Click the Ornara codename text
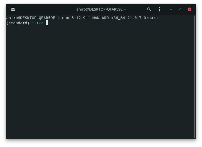This screenshot has width=202, height=147. (x=151, y=18)
